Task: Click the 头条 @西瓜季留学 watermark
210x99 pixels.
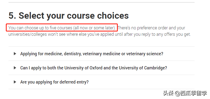Action: [185, 93]
